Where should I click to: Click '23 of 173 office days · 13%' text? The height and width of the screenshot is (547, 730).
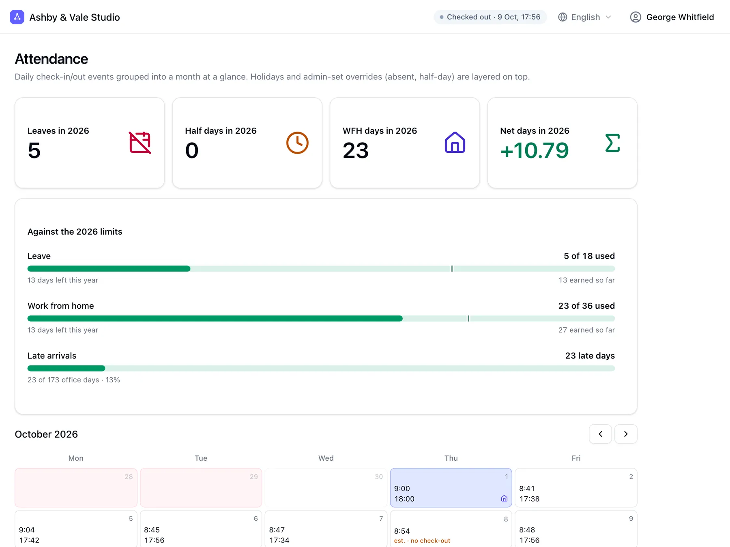pyautogui.click(x=74, y=380)
